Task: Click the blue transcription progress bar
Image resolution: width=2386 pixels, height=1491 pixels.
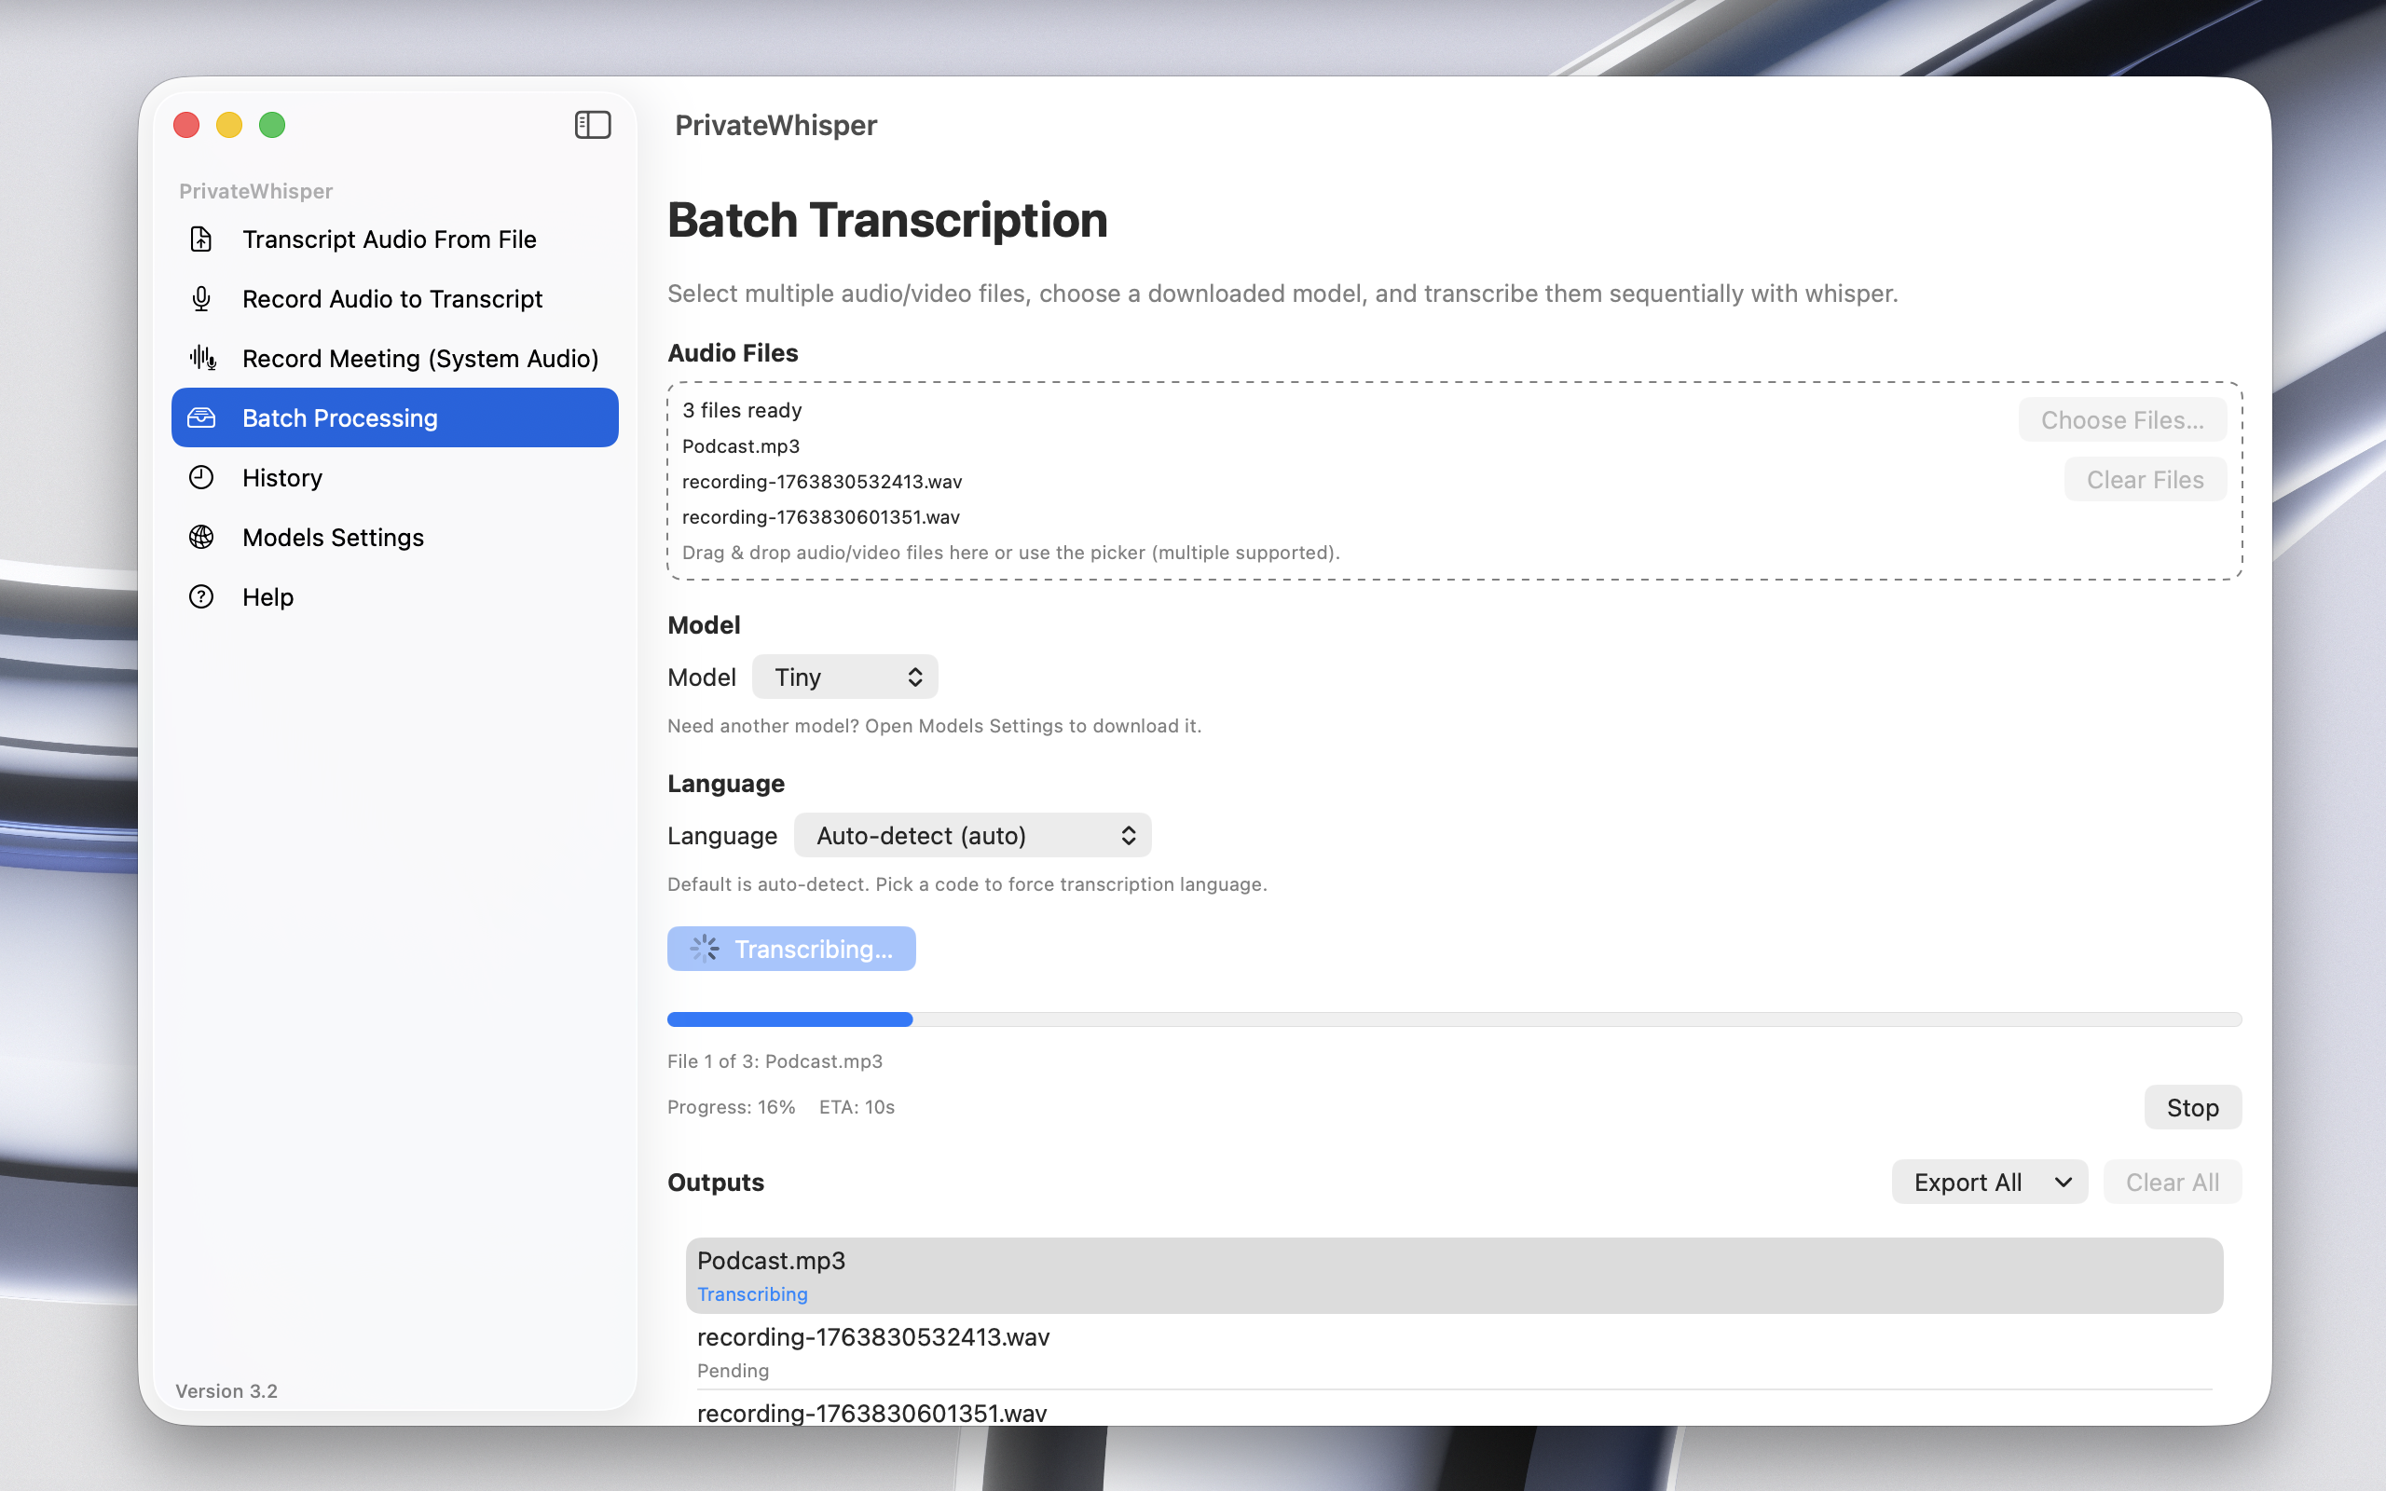Action: point(789,1019)
